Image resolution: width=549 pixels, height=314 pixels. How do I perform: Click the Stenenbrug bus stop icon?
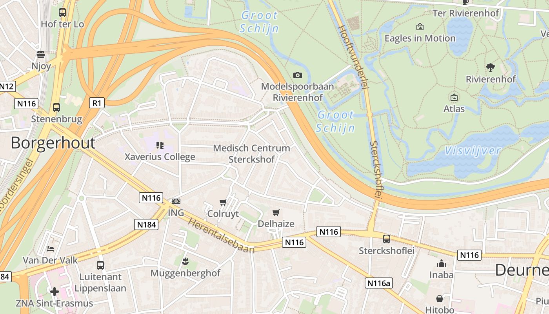(56, 108)
